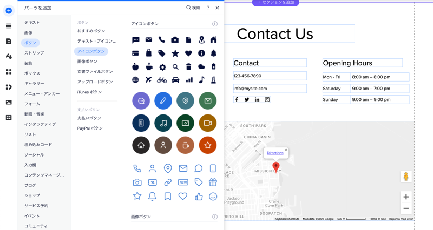
Task: Select the shopping bag icon button
Action: [148, 53]
